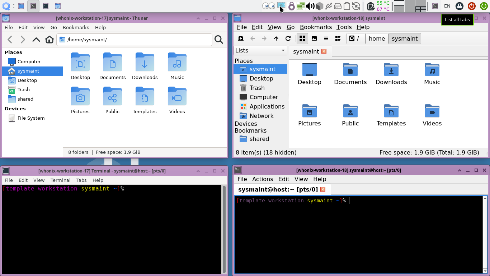Select the sysmaint@host terminal tab
Image resolution: width=490 pixels, height=276 pixels.
278,189
